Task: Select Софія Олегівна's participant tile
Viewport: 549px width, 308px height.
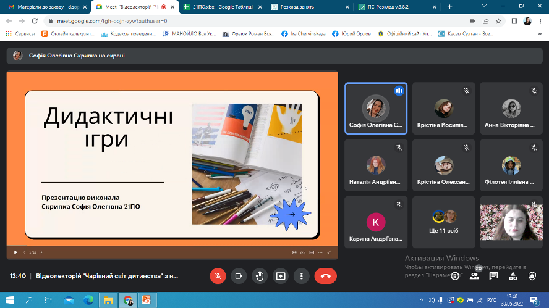Action: tap(375, 108)
